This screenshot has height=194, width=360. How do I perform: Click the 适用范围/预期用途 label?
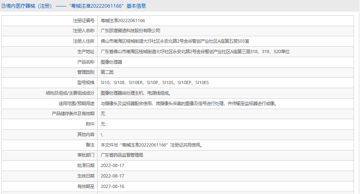coord(77,103)
